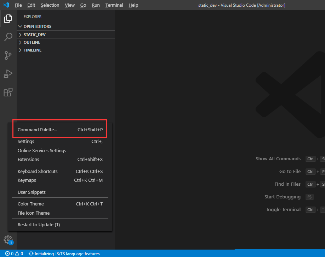Screen dimensions: 325x257
Task: Click the Toggle Terminal hint text
Action: click(x=283, y=209)
